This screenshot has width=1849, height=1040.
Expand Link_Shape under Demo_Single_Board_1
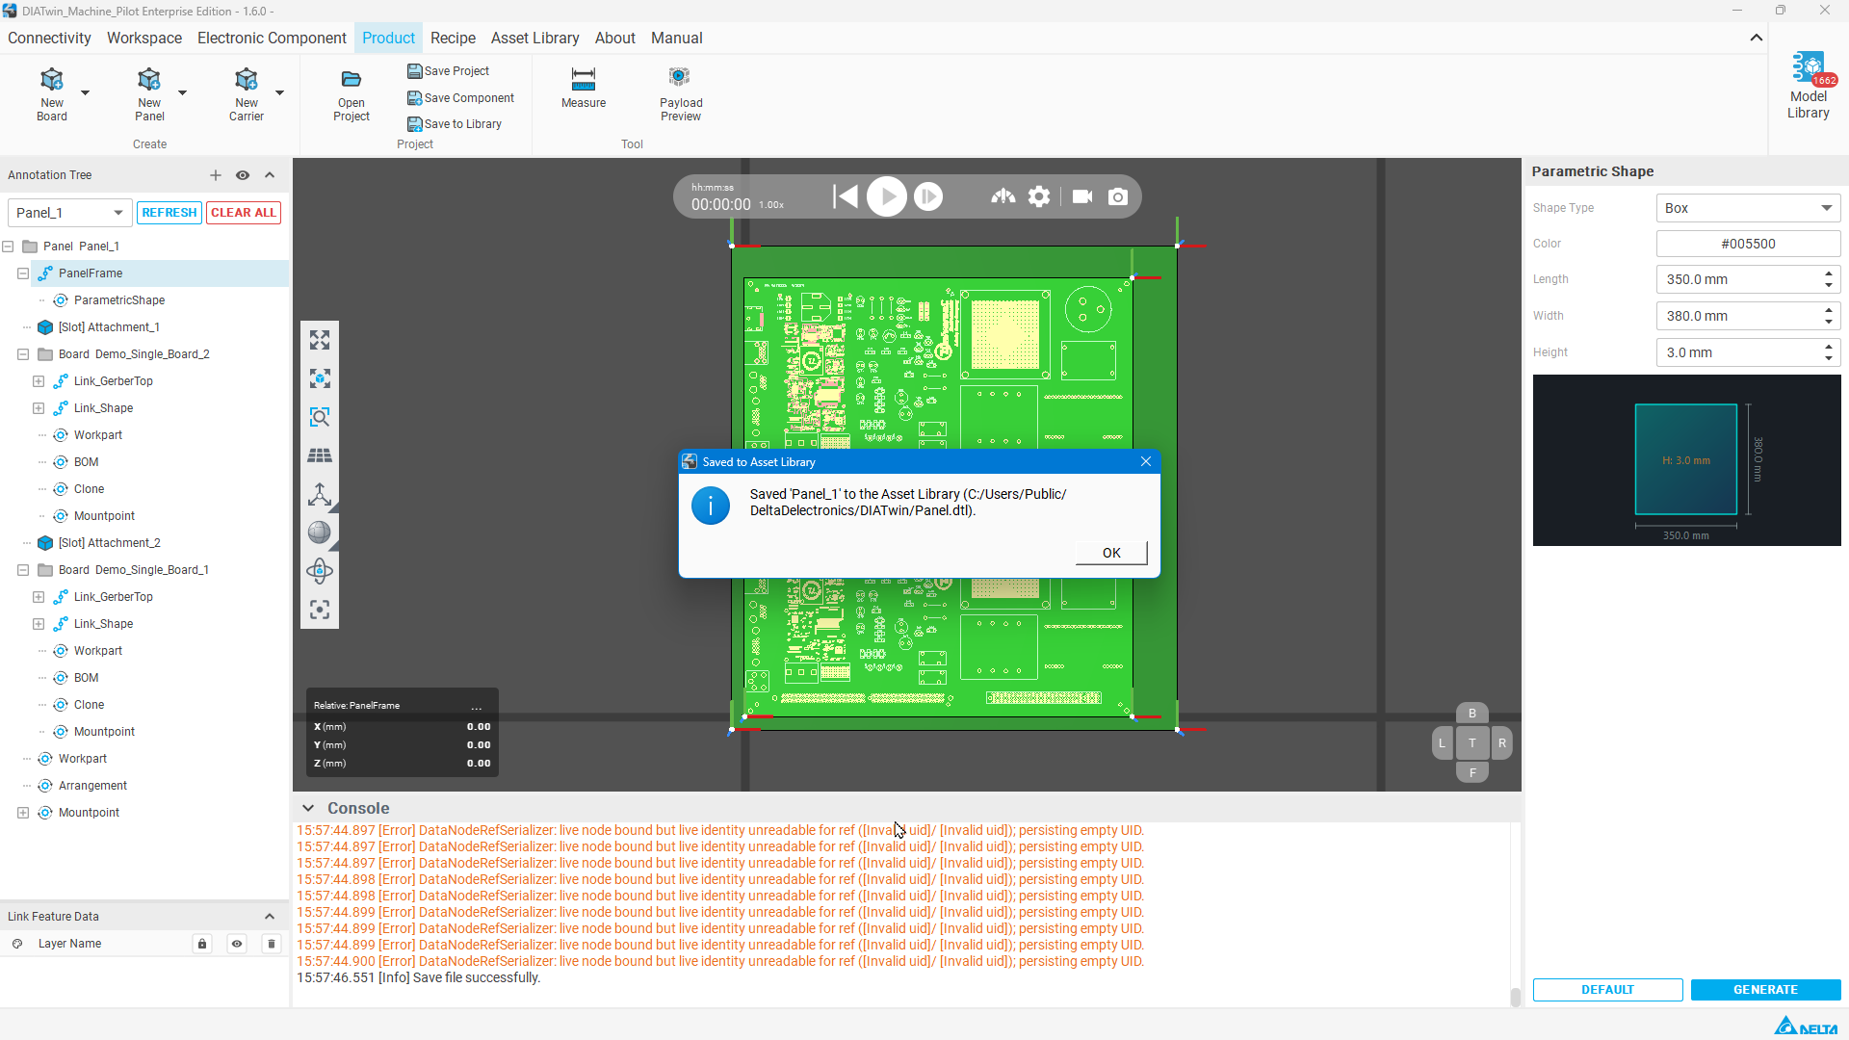(x=39, y=624)
